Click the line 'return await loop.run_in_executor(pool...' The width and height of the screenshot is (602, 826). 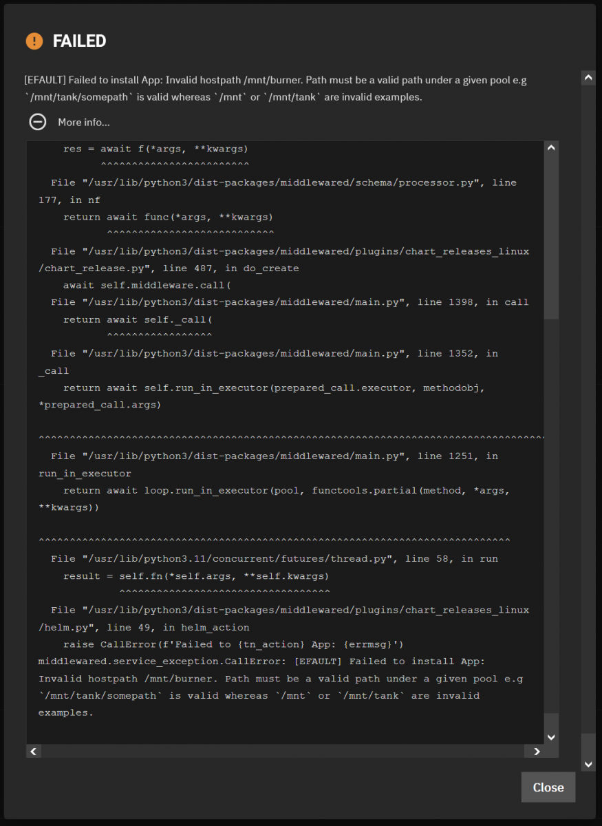286,491
